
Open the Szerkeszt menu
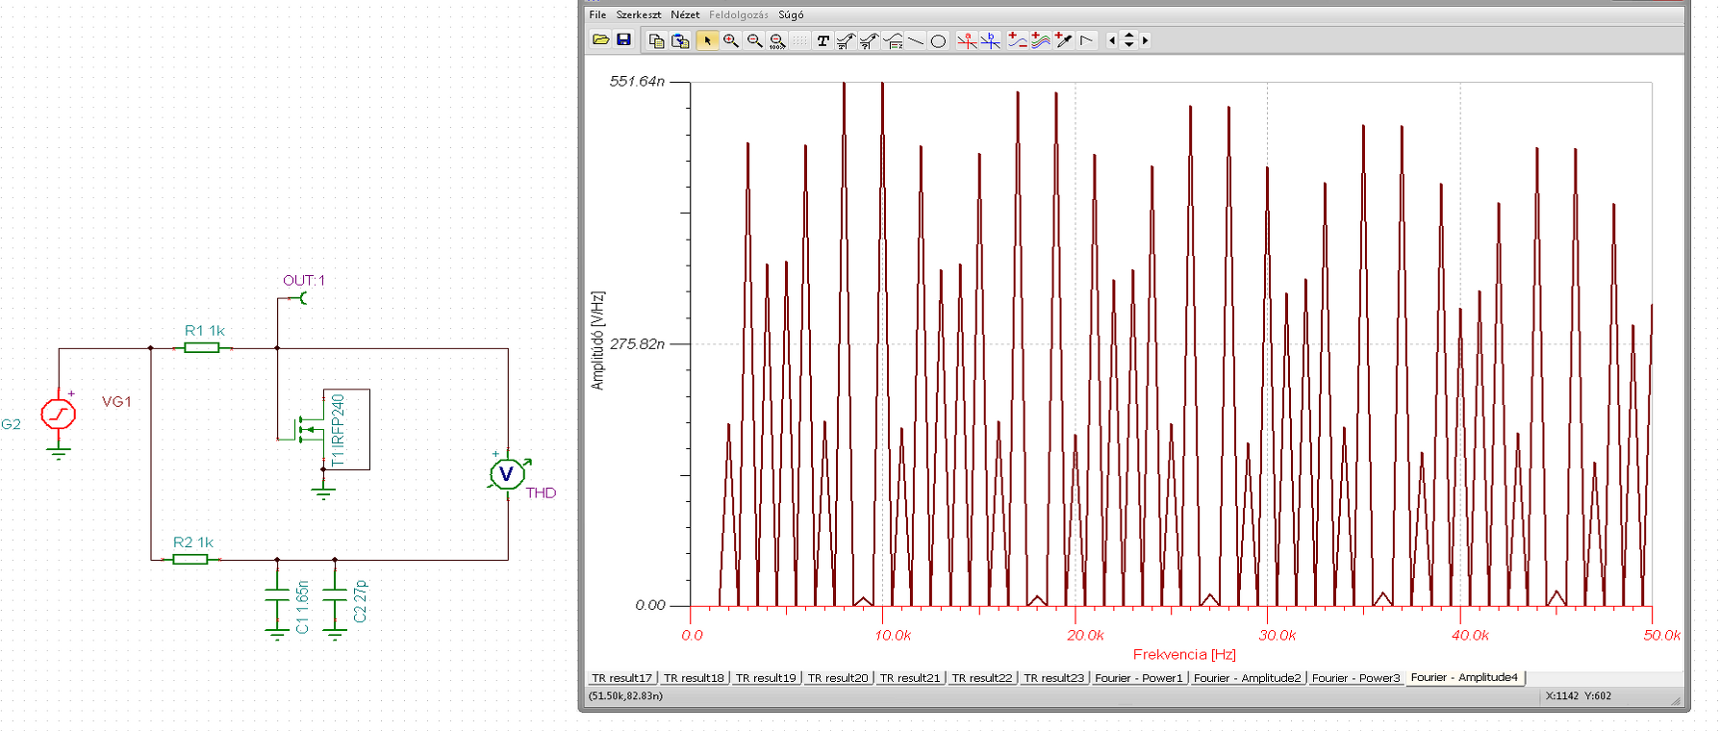(639, 14)
